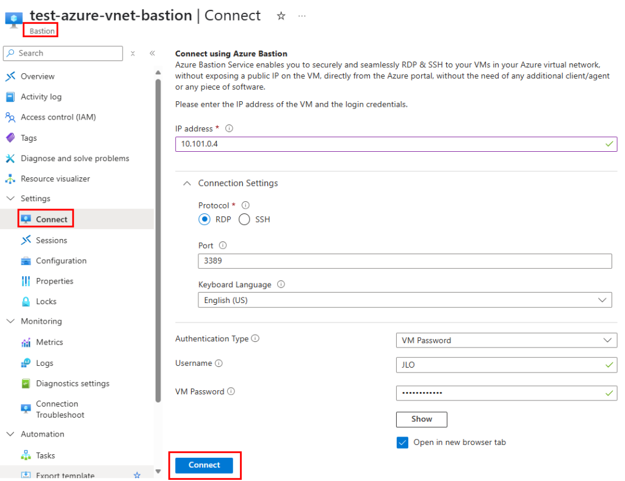Screen dimensions: 625x481
Task: Click the Diagnostics settings icon
Action: [x=26, y=383]
